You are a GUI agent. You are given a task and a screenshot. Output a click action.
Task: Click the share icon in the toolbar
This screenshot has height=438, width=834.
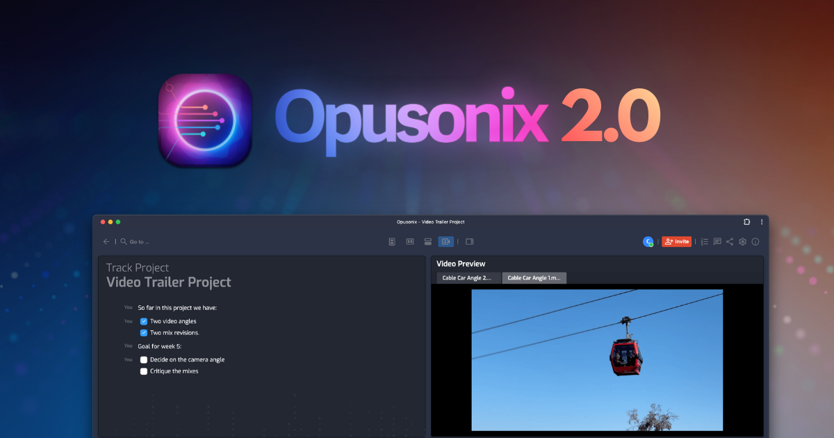click(730, 241)
